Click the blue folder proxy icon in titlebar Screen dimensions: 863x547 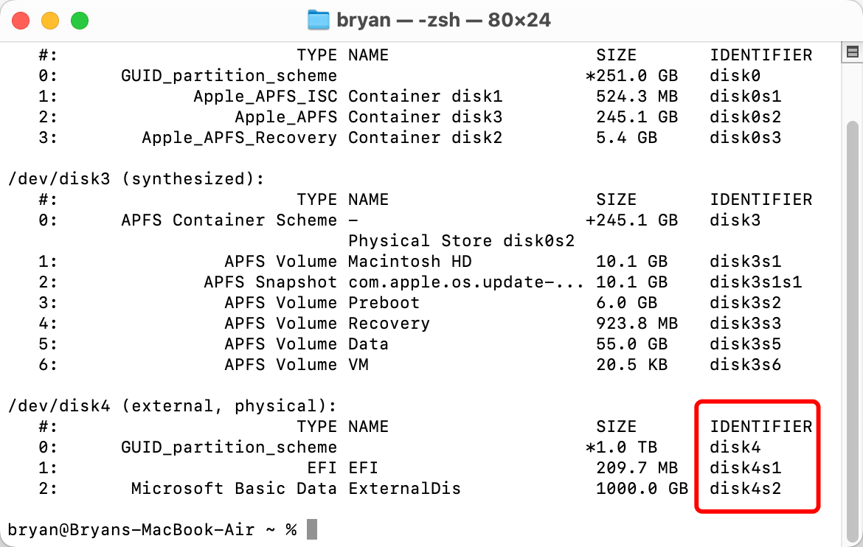(x=319, y=20)
